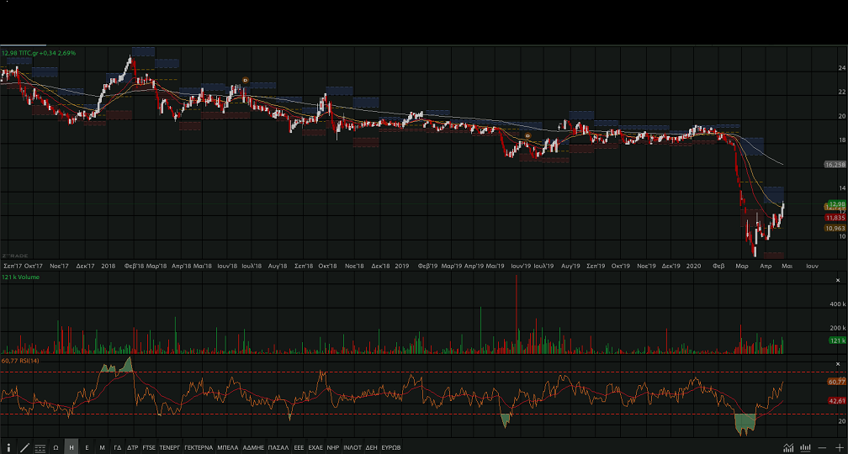848x454 pixels.
Task: Click the bar chart type icon
Action: pos(805,447)
